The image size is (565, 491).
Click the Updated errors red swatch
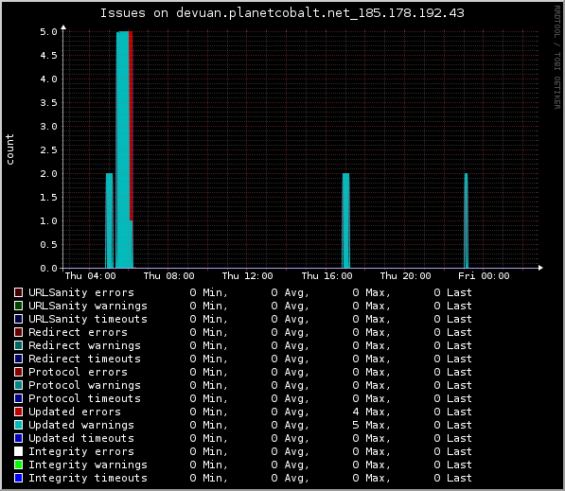click(x=18, y=412)
